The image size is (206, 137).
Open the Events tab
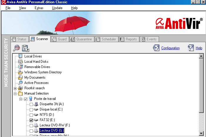[150, 39]
